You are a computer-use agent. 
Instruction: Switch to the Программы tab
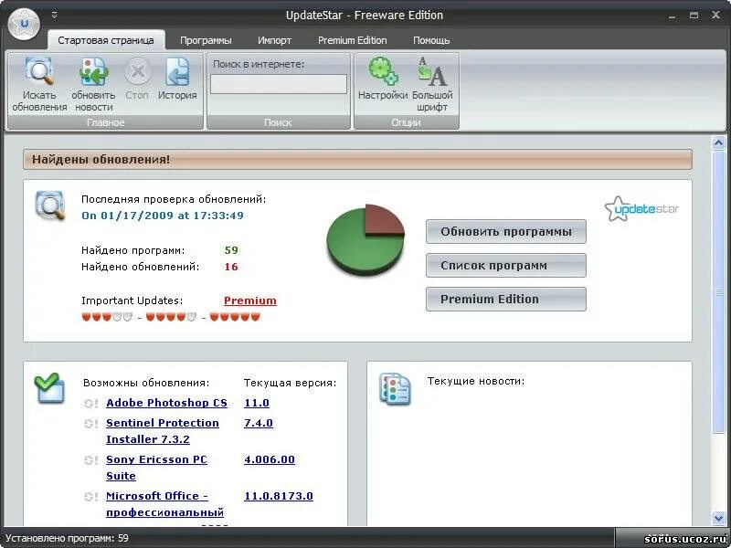[206, 40]
